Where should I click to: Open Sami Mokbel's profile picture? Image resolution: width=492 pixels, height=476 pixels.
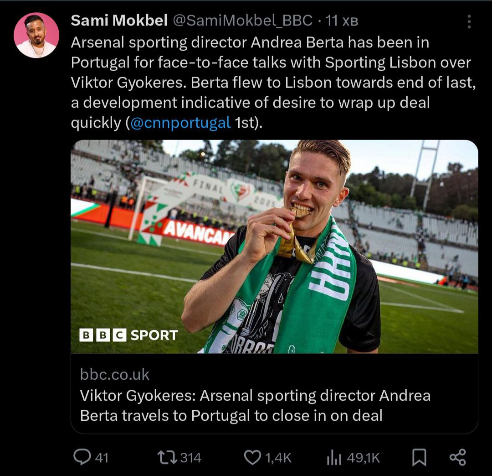pos(36,35)
